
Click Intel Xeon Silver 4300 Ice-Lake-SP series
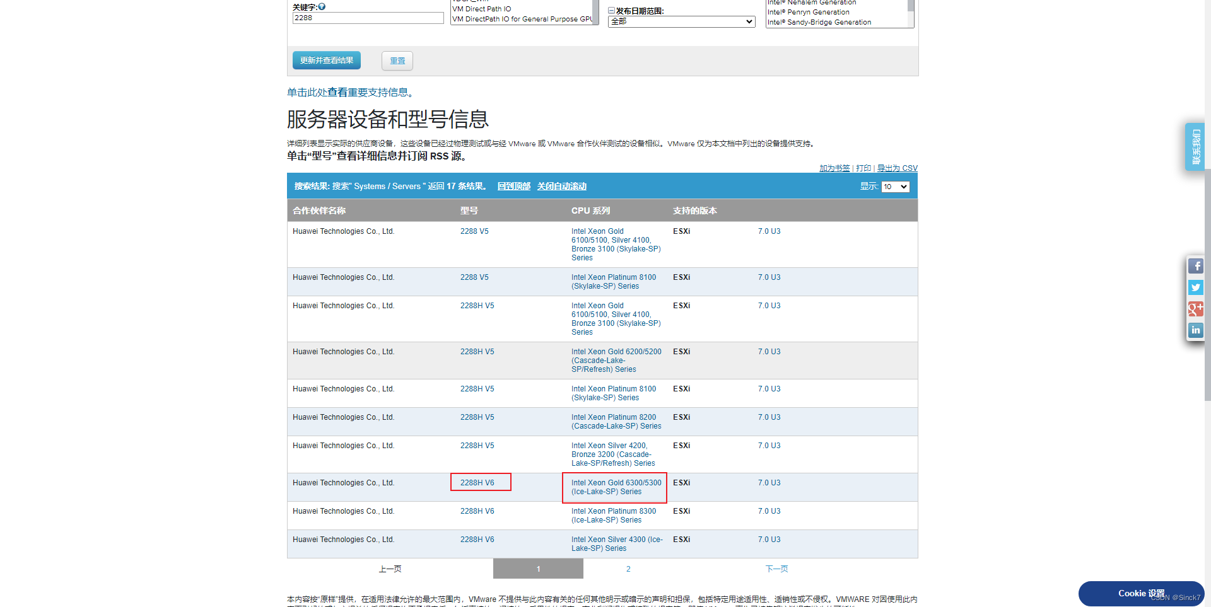pos(617,544)
